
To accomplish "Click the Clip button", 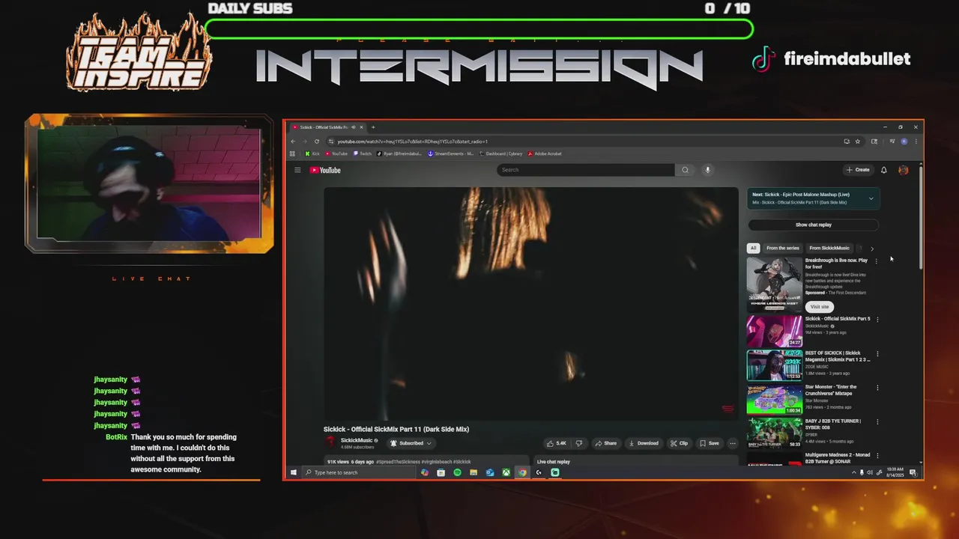I will 679,443.
